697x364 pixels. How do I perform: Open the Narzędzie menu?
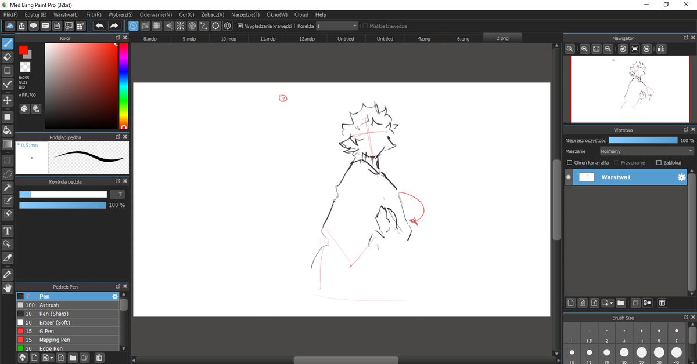245,14
